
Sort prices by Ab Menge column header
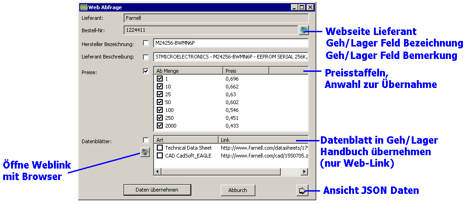click(188, 70)
